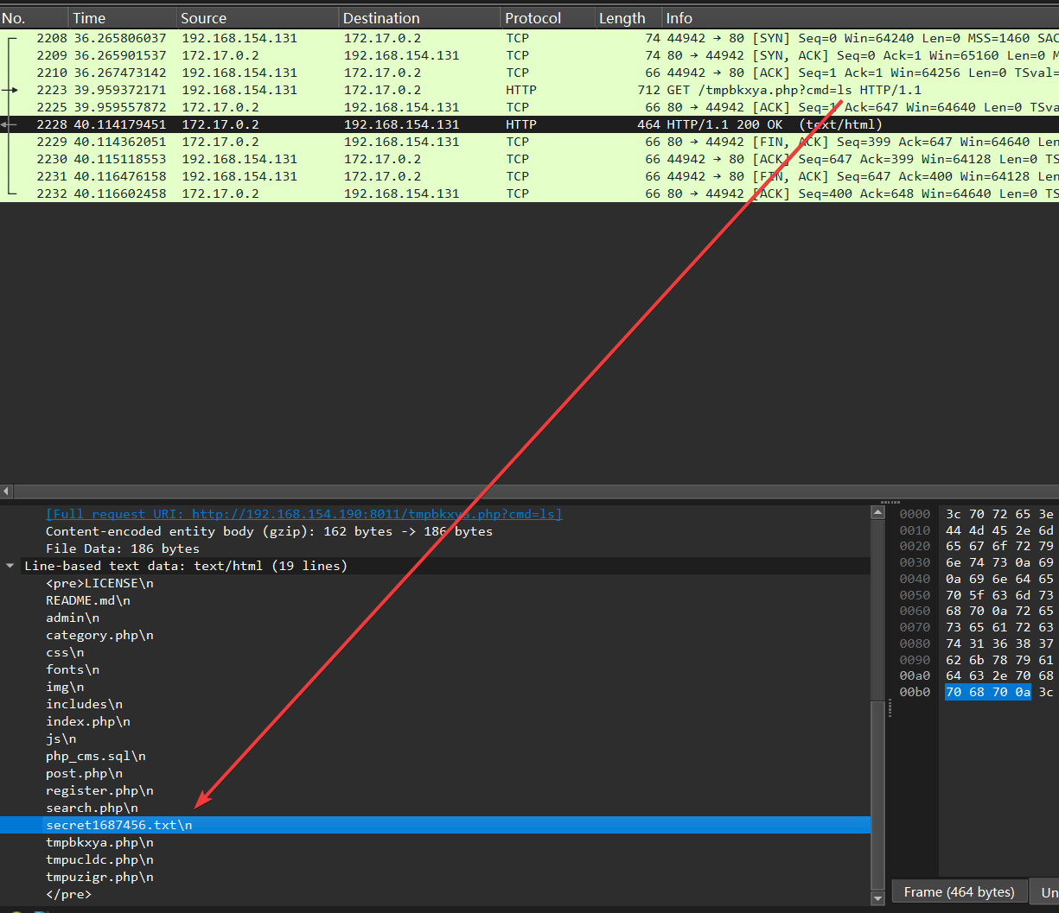This screenshot has width=1059, height=913.
Task: Select the secret1687456.txt line in details
Action: point(119,825)
